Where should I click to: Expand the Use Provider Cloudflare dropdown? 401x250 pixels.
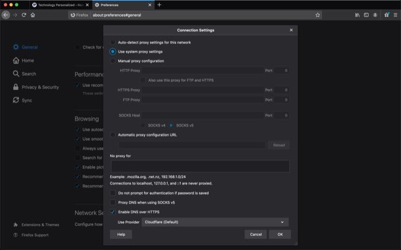(x=214, y=222)
